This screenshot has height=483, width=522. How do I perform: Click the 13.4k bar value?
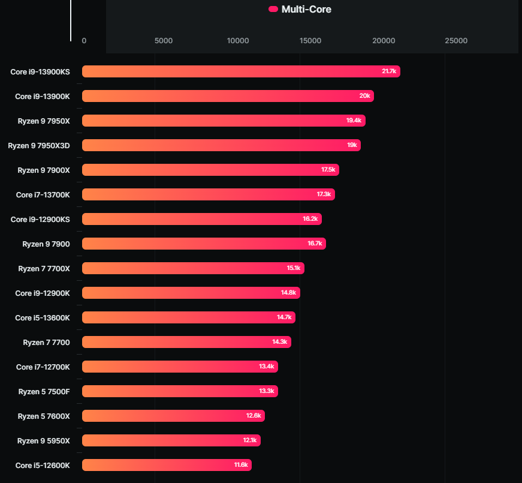click(x=266, y=367)
